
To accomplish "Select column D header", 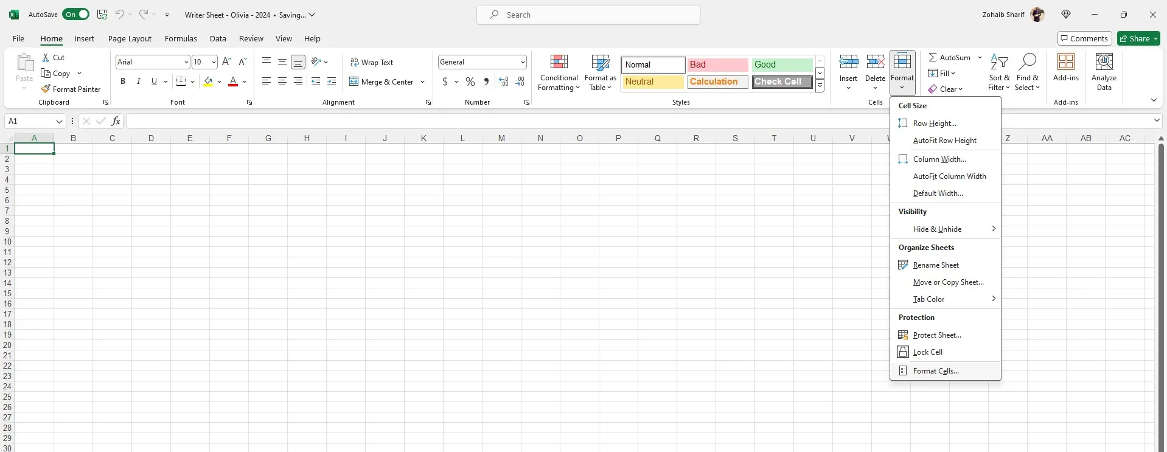I will tap(151, 138).
